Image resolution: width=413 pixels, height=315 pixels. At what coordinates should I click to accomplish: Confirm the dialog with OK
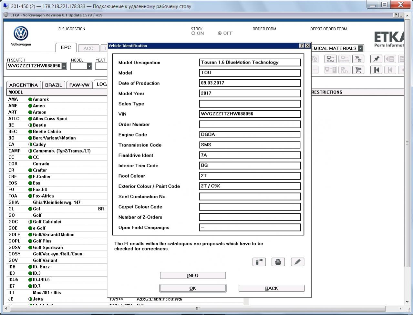tap(193, 288)
